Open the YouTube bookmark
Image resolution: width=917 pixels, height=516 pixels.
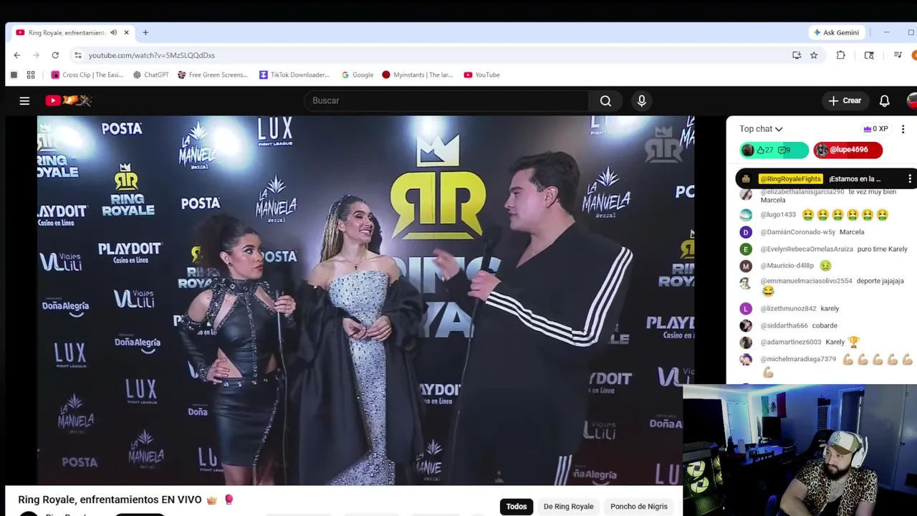481,75
